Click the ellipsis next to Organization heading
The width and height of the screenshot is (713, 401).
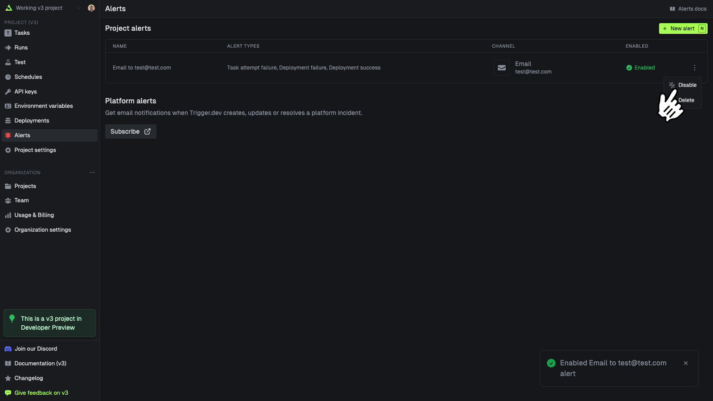point(92,172)
